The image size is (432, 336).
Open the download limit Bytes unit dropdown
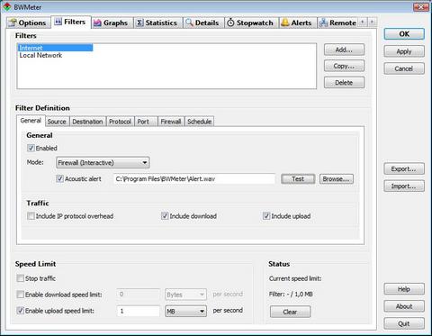pyautogui.click(x=185, y=295)
